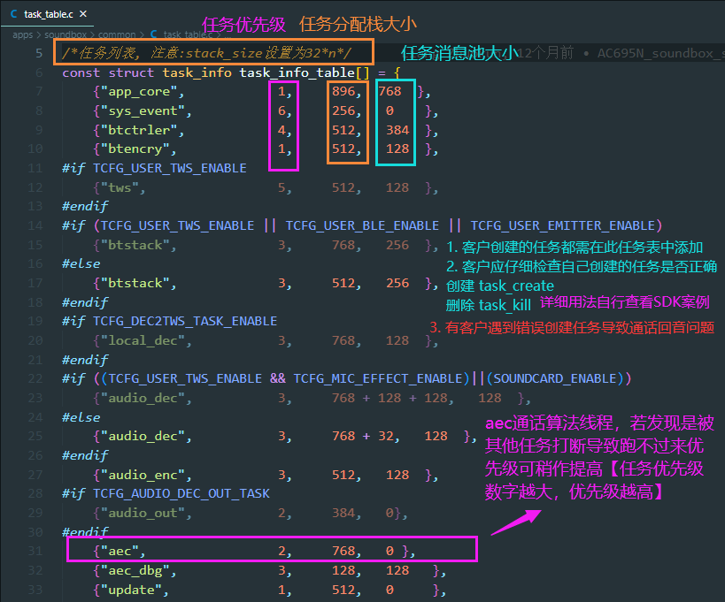This screenshot has height=602, width=725.
Task: Click line number 31 in the gutter
Action: pos(35,552)
